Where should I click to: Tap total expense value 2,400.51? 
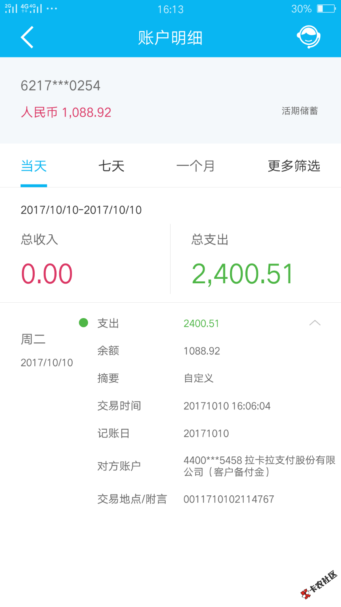pos(242,274)
